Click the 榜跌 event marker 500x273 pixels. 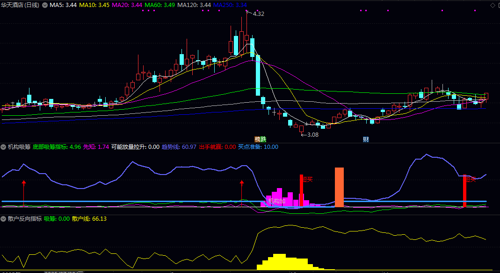(x=260, y=139)
